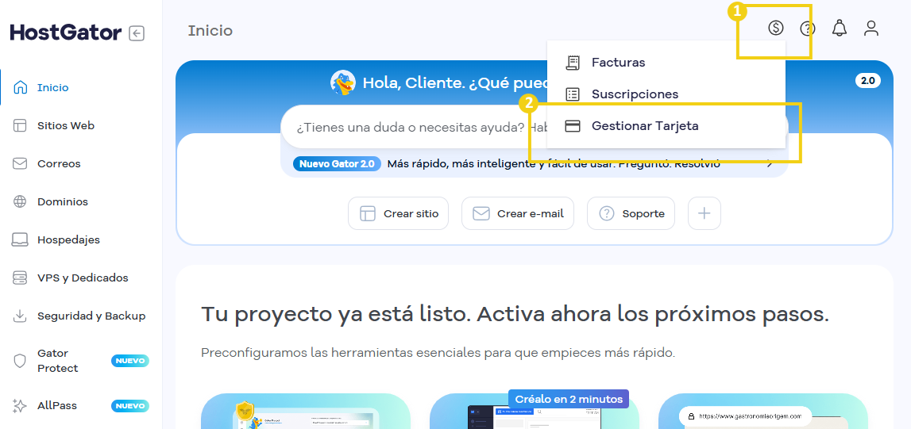Click the VPS y Dedicados server icon
Screen dimensions: 911x429
click(x=20, y=278)
